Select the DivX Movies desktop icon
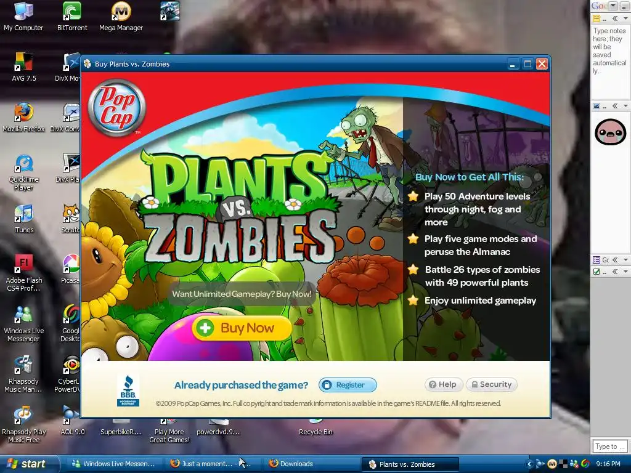Viewport: 631px width, 473px height. (69, 67)
